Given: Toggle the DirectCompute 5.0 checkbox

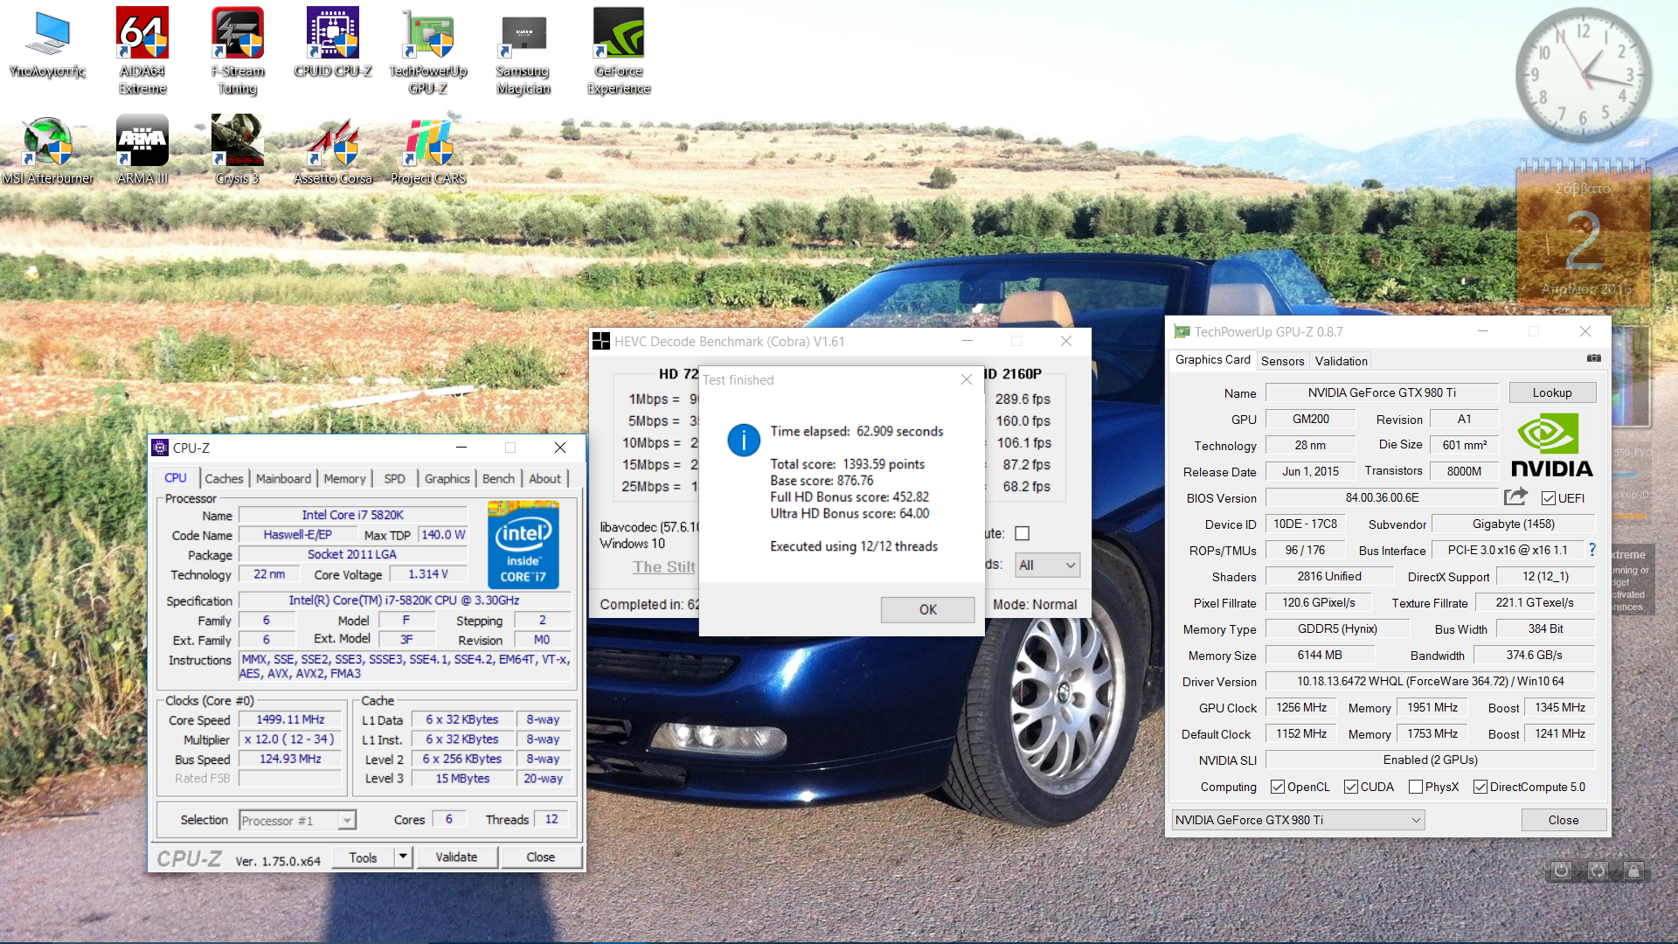Looking at the screenshot, I should (1480, 787).
